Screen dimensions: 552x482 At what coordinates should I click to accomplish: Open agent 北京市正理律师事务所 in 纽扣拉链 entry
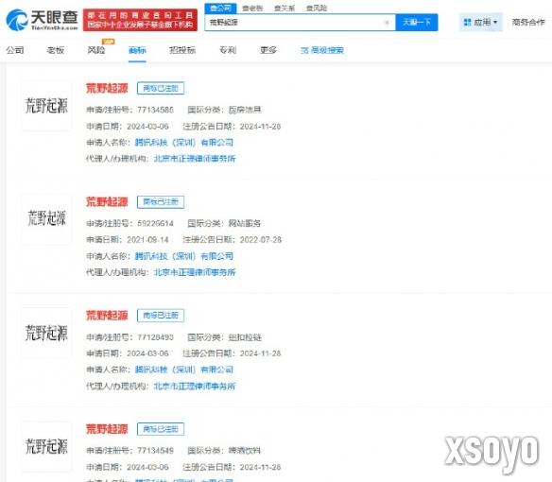[x=195, y=387]
